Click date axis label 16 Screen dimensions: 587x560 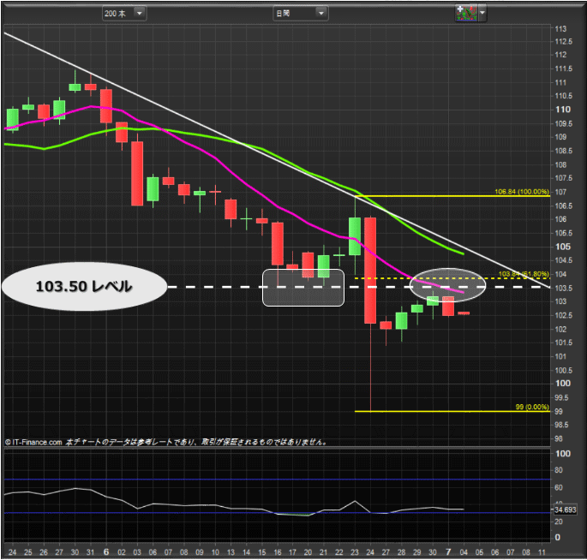point(278,552)
